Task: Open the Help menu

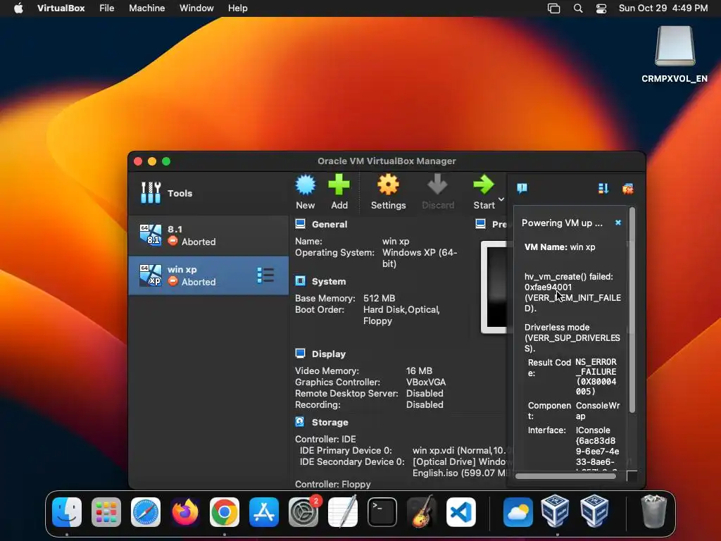Action: pyautogui.click(x=238, y=8)
